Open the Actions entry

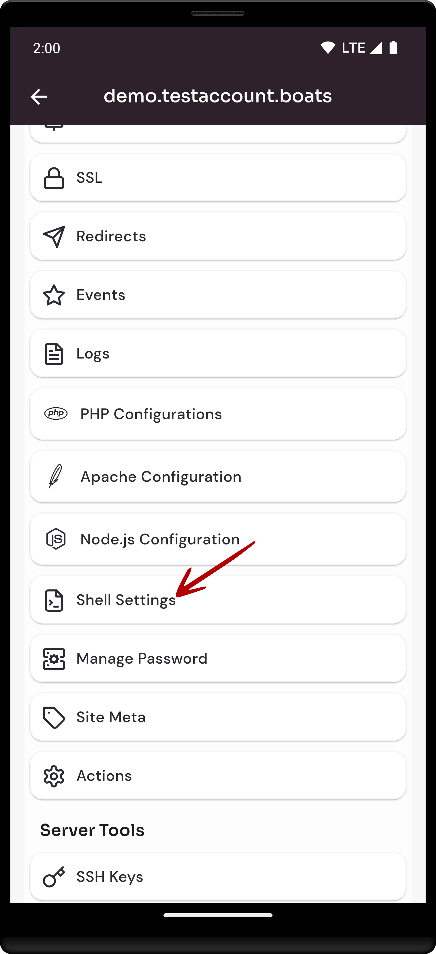coord(218,776)
